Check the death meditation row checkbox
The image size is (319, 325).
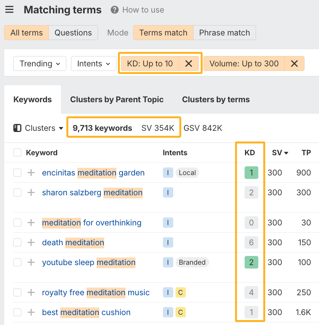click(18, 243)
